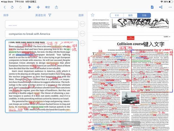Image resolution: width=174 pixels, height=131 pixels.
Task: Tap the warship photo in the article
Action: coord(130,98)
